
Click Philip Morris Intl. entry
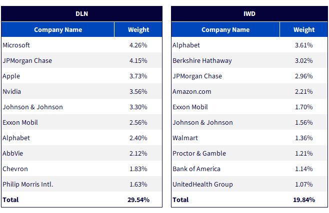tap(27, 185)
